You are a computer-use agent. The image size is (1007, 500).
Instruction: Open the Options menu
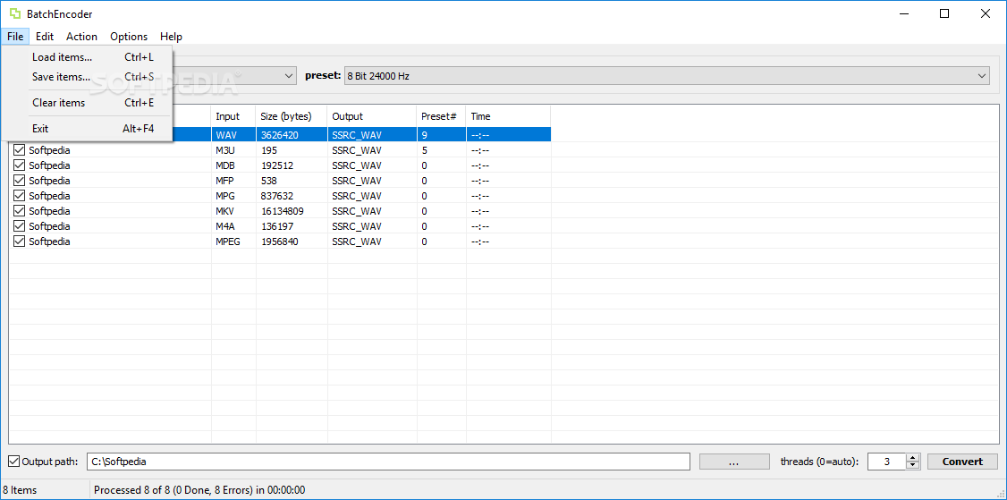(129, 37)
